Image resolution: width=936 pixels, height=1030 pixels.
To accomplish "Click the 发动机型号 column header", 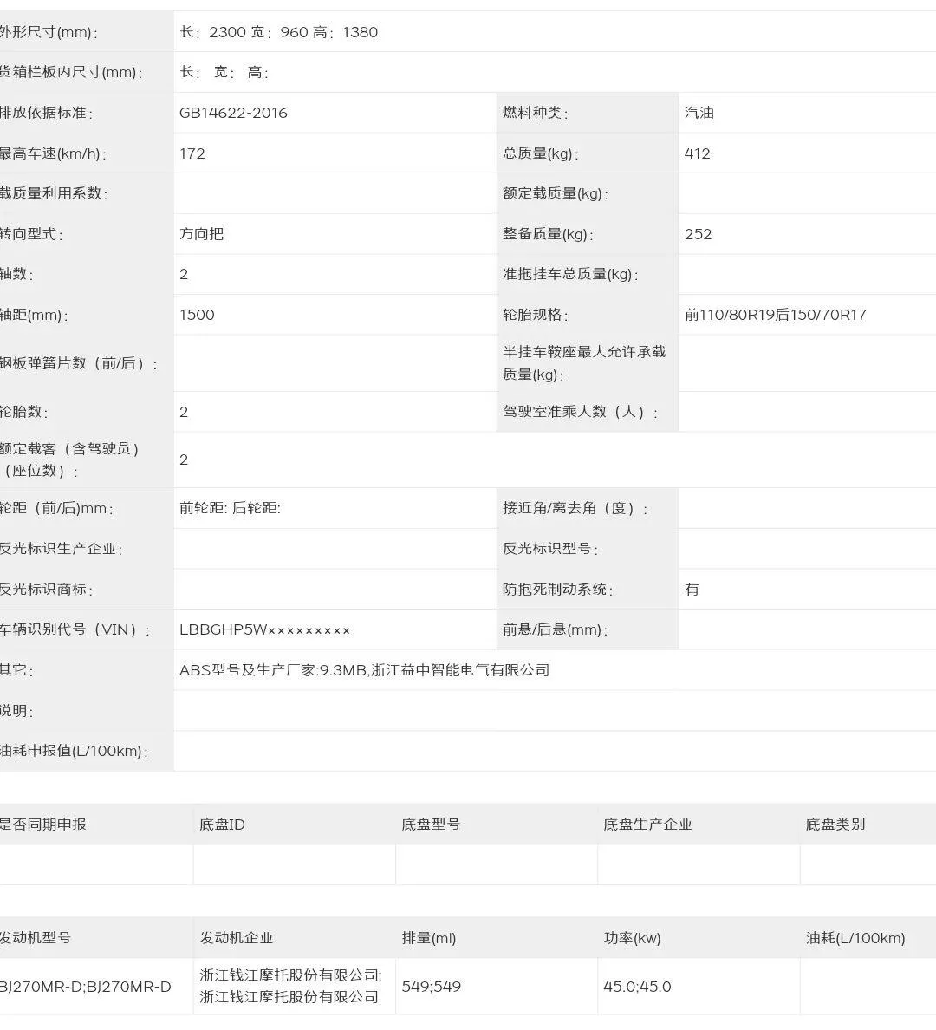I will coord(35,938).
